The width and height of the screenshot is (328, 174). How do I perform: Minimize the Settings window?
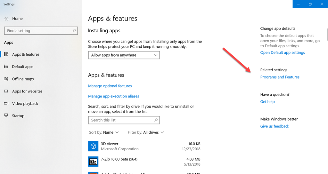[x=298, y=4]
